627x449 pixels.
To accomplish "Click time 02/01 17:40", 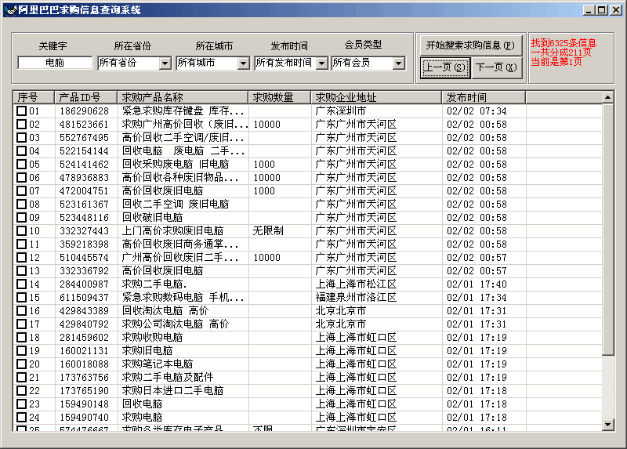I will click(477, 284).
